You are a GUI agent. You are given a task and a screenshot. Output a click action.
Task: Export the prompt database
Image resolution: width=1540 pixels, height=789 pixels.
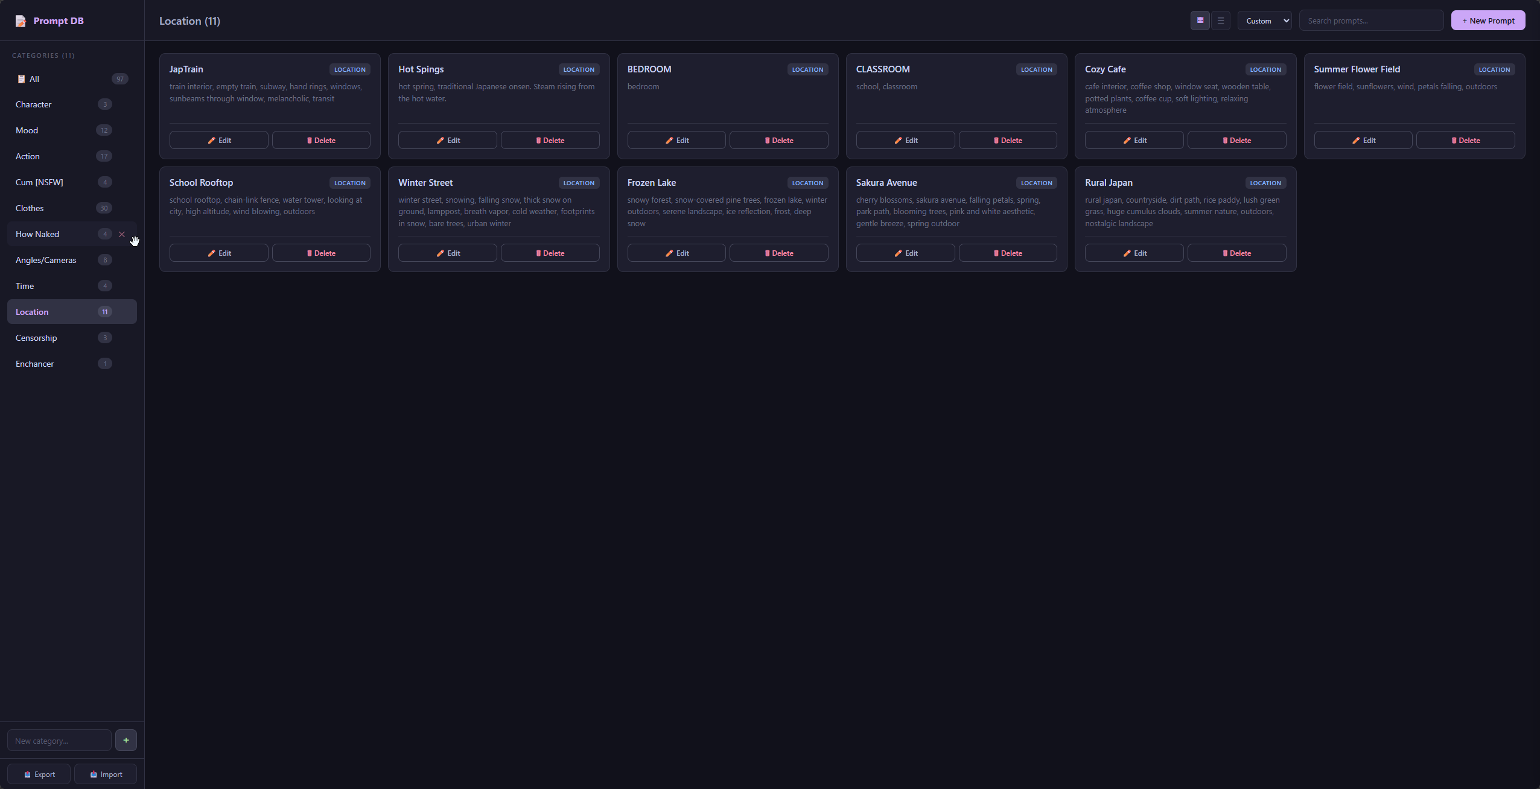pos(39,775)
